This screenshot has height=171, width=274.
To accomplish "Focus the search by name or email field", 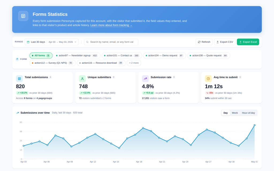I will coord(111,42).
